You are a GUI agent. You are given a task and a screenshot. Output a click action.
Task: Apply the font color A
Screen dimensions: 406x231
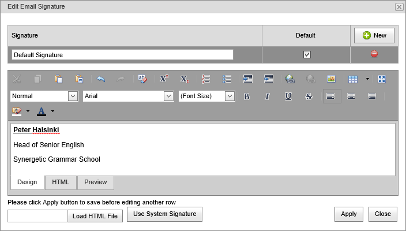[x=42, y=111]
